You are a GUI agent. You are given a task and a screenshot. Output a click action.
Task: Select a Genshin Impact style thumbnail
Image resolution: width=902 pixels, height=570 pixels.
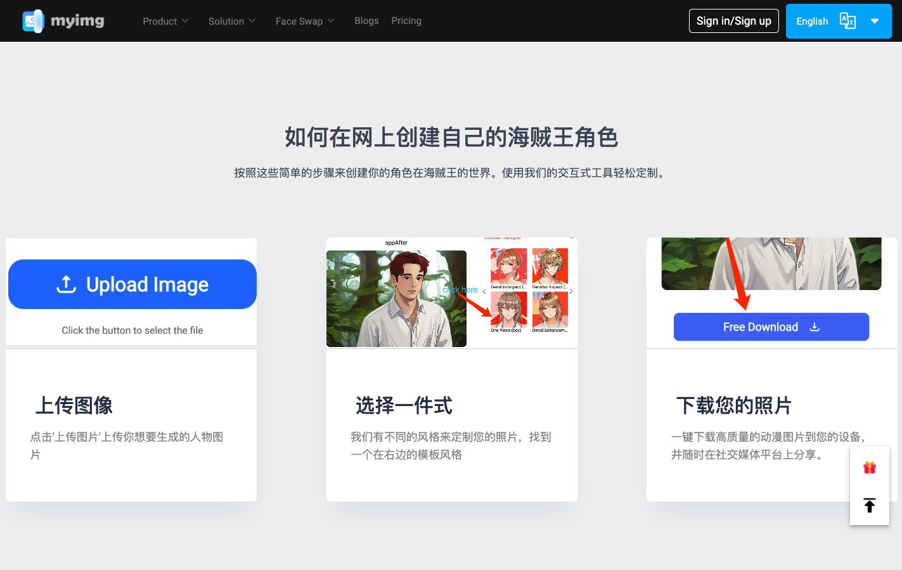tap(508, 266)
